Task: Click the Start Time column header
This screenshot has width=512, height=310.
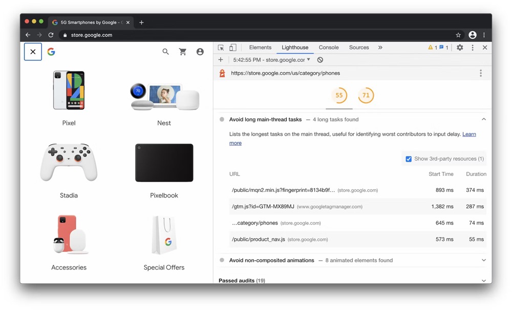Action: click(x=441, y=174)
